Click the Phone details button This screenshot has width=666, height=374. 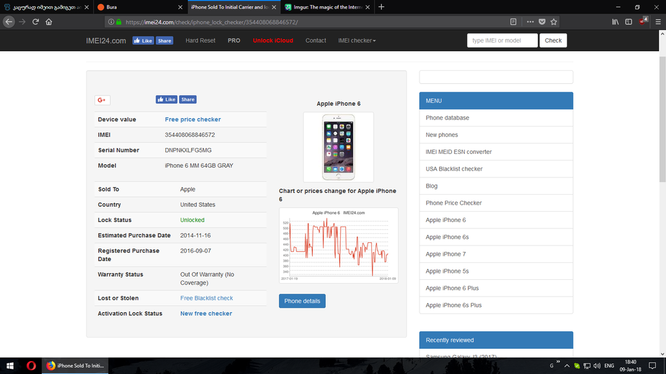tap(302, 301)
